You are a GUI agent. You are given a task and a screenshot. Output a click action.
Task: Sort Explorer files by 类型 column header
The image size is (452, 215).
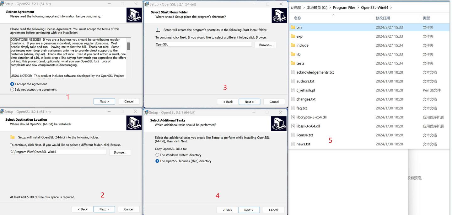pos(426,18)
